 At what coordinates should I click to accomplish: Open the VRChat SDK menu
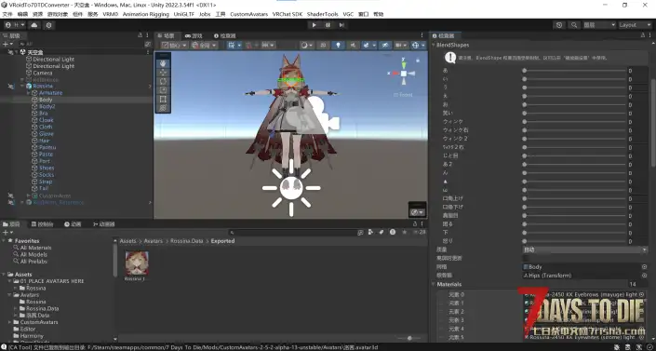[288, 14]
